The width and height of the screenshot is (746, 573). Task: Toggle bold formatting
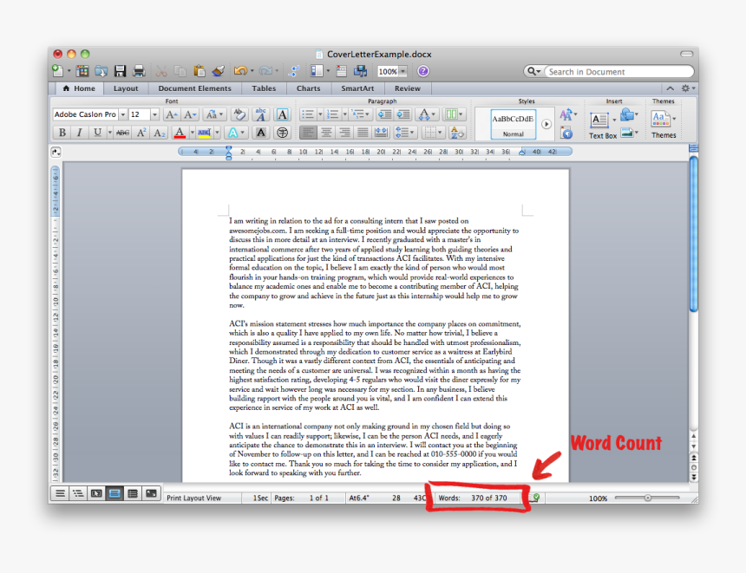tap(61, 132)
